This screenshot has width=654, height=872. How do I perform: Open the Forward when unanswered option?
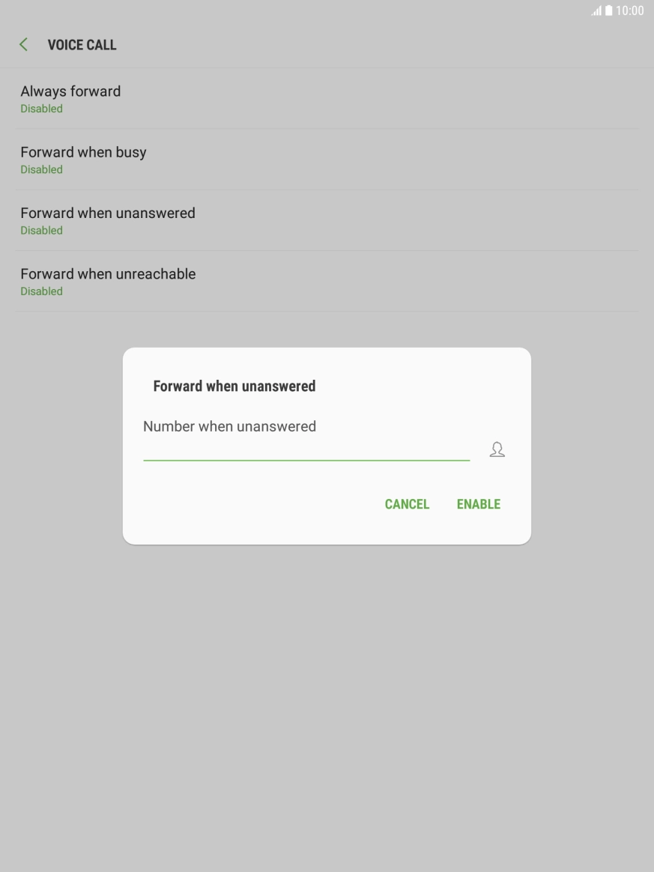(327, 219)
